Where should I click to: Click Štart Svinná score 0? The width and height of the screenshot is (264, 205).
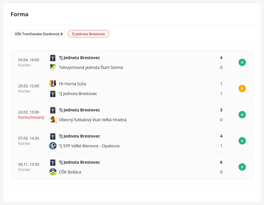pyautogui.click(x=221, y=67)
